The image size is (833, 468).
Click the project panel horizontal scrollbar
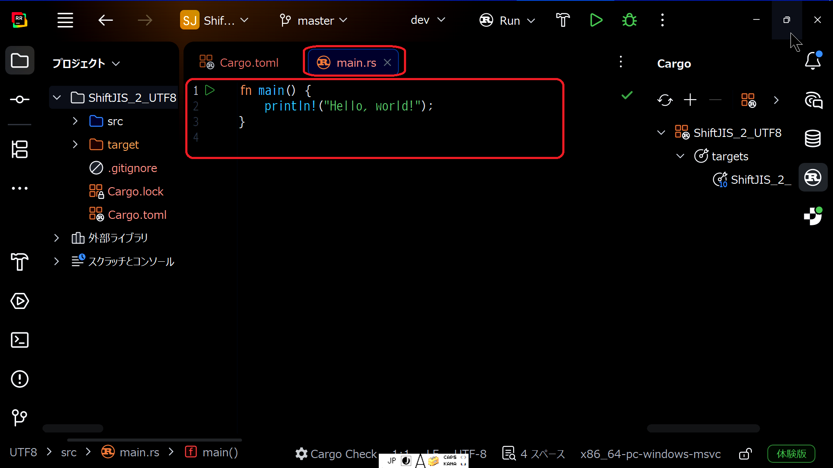tap(73, 428)
